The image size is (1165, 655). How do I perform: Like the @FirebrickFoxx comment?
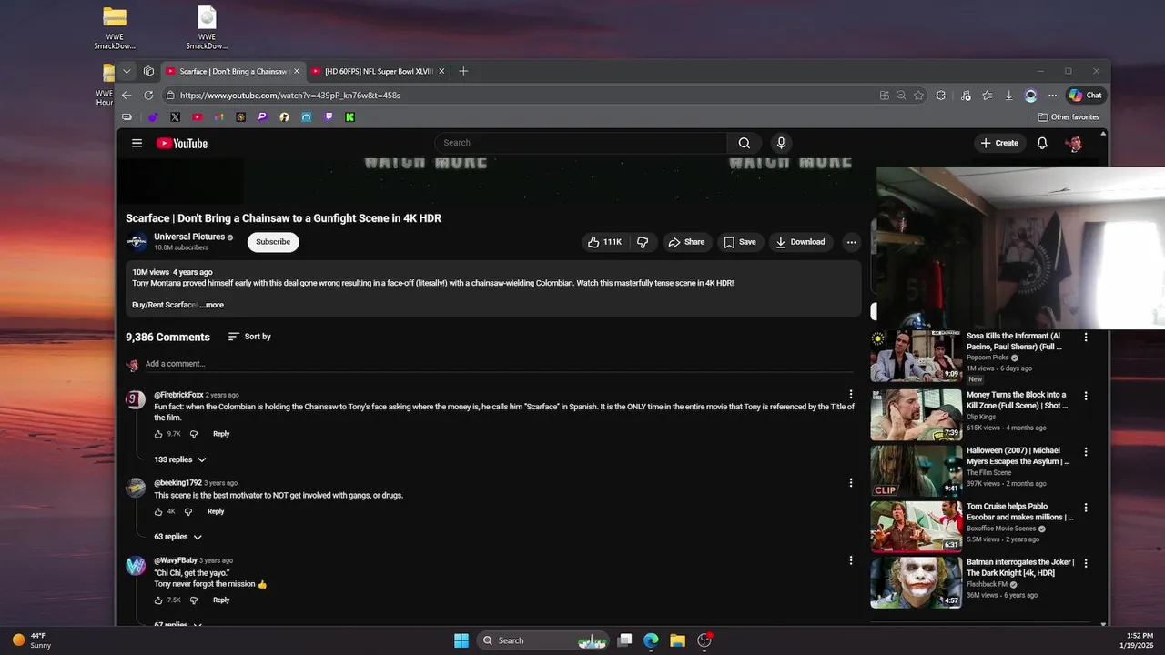point(158,434)
